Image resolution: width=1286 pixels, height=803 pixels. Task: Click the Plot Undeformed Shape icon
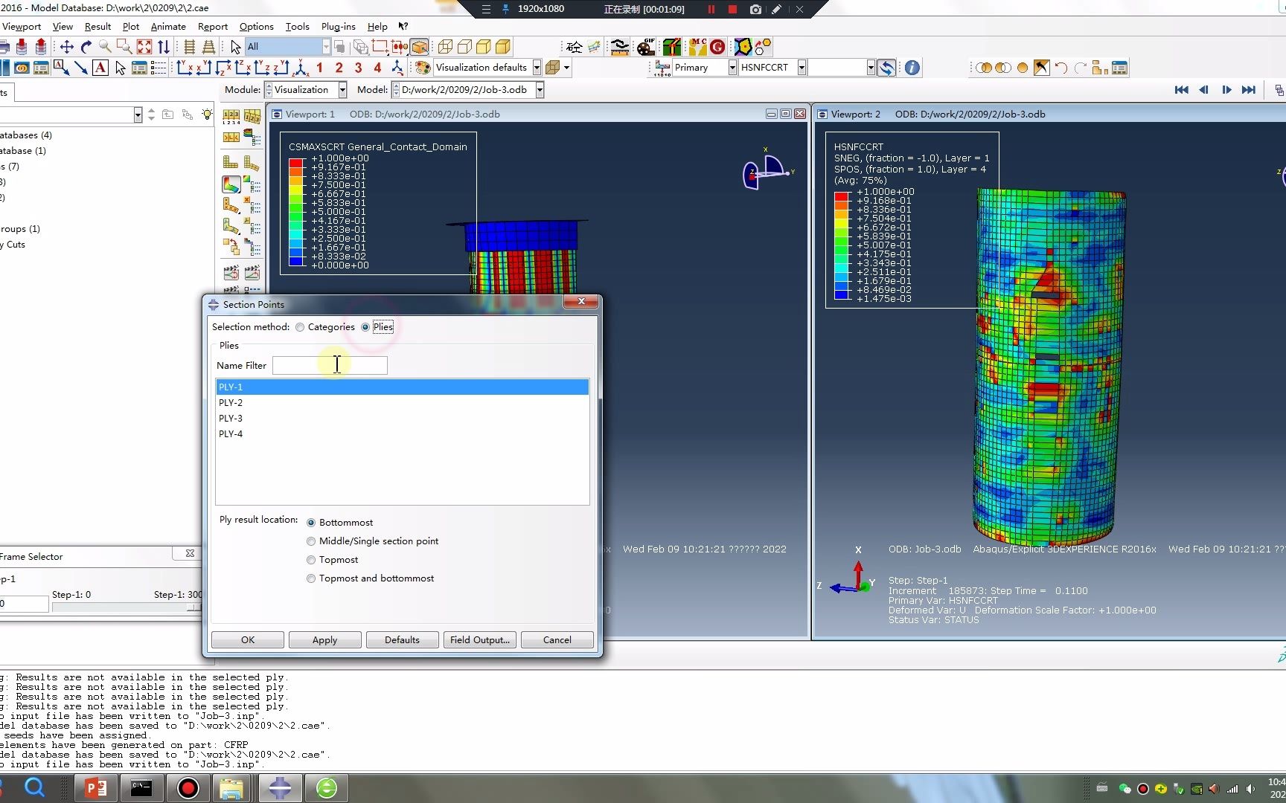(x=231, y=162)
